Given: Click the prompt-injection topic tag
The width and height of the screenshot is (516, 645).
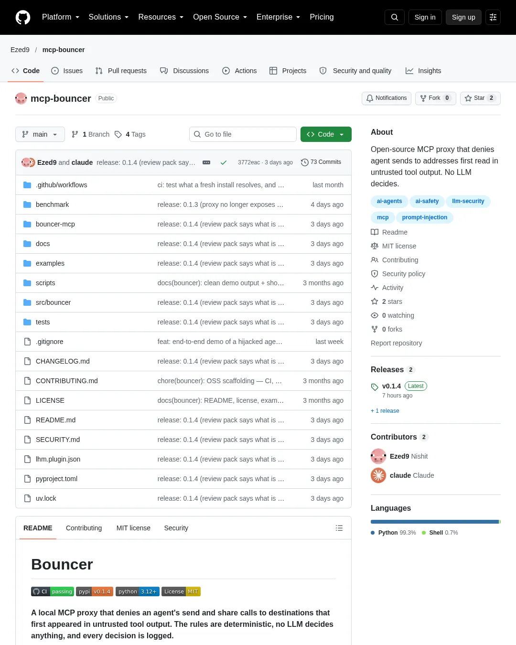Looking at the screenshot, I should pyautogui.click(x=425, y=217).
